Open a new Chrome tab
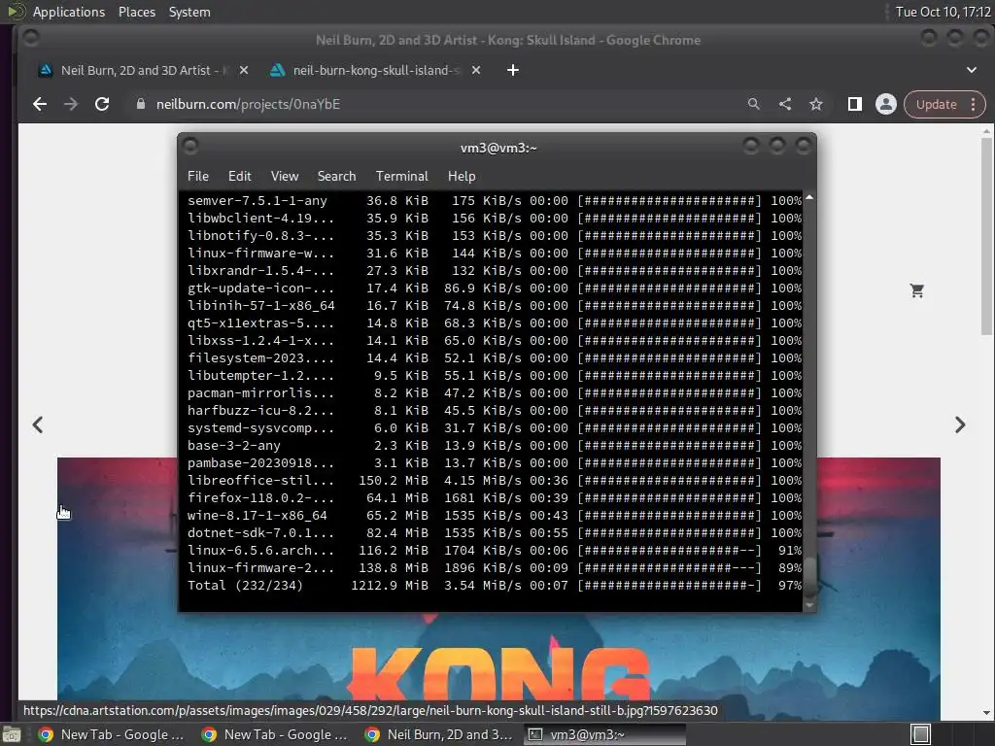Viewport: 995px width, 746px height. pyautogui.click(x=513, y=70)
